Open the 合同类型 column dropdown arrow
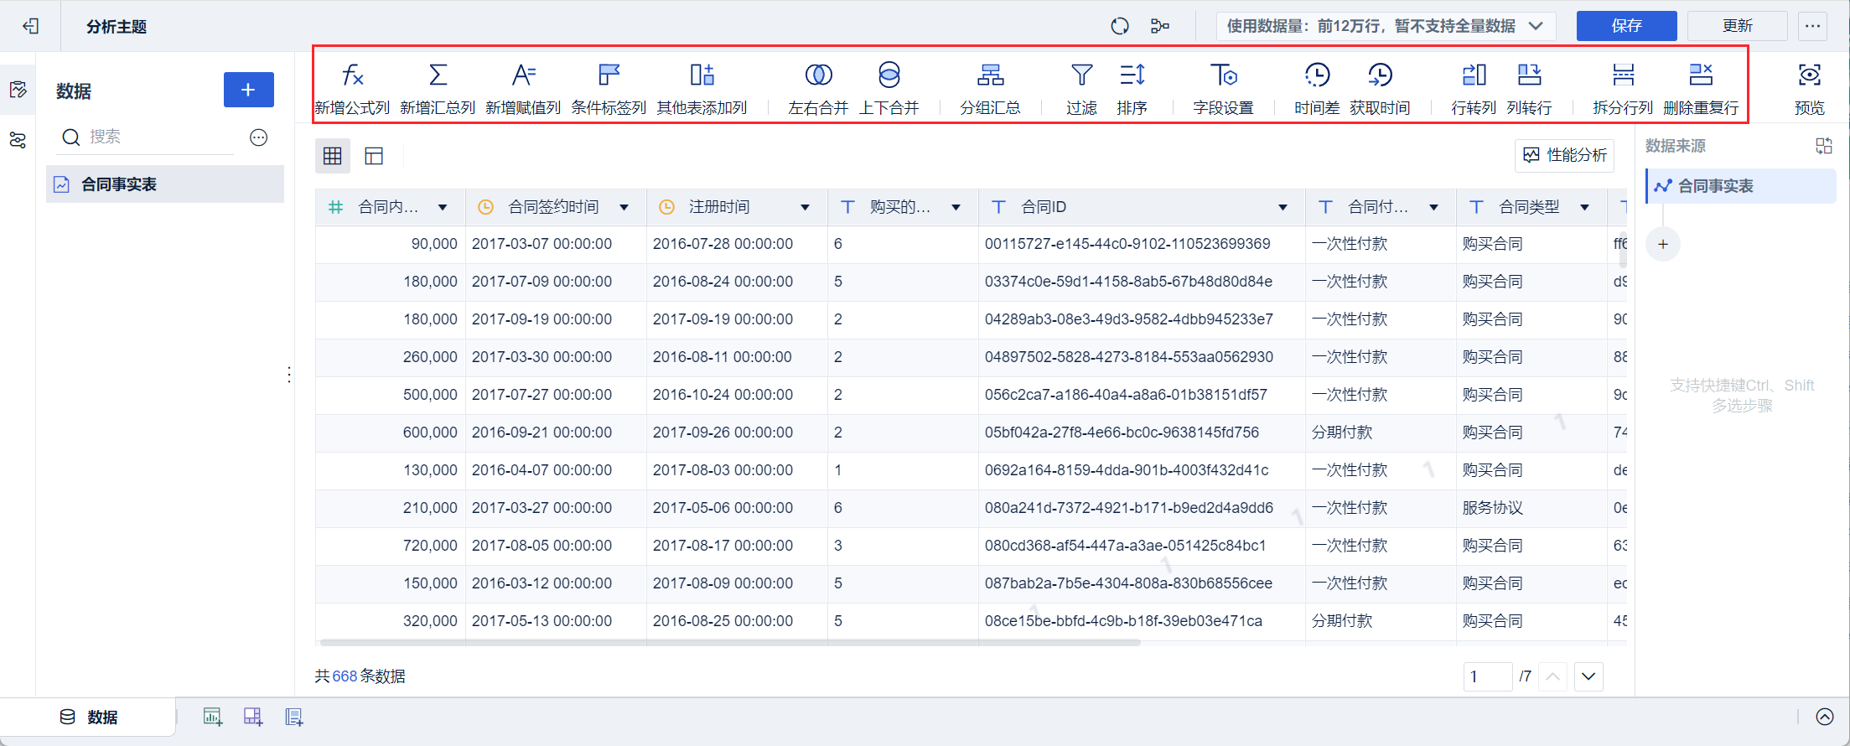This screenshot has width=1850, height=746. [1584, 207]
